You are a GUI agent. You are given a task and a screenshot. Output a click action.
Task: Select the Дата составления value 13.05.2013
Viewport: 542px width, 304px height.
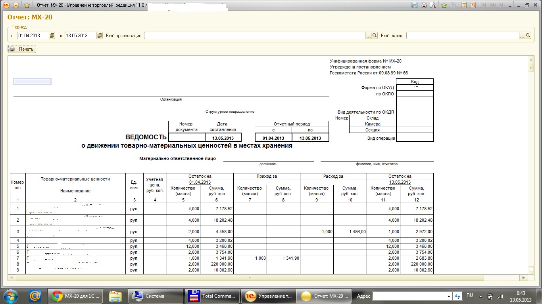[223, 138]
